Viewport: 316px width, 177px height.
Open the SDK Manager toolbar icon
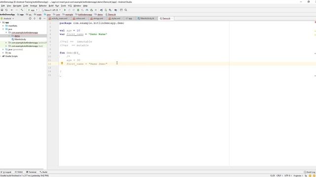tap(110, 10)
